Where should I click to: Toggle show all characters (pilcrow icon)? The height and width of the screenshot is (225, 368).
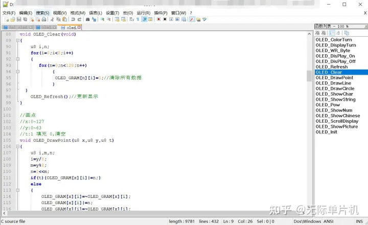[138, 19]
